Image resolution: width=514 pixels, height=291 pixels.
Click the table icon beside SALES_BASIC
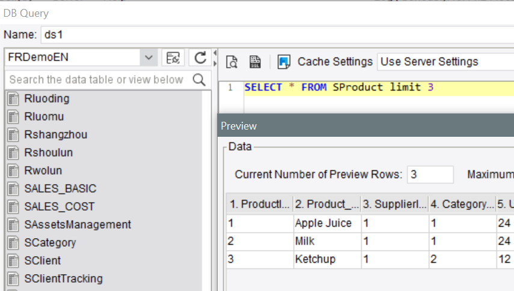click(13, 189)
